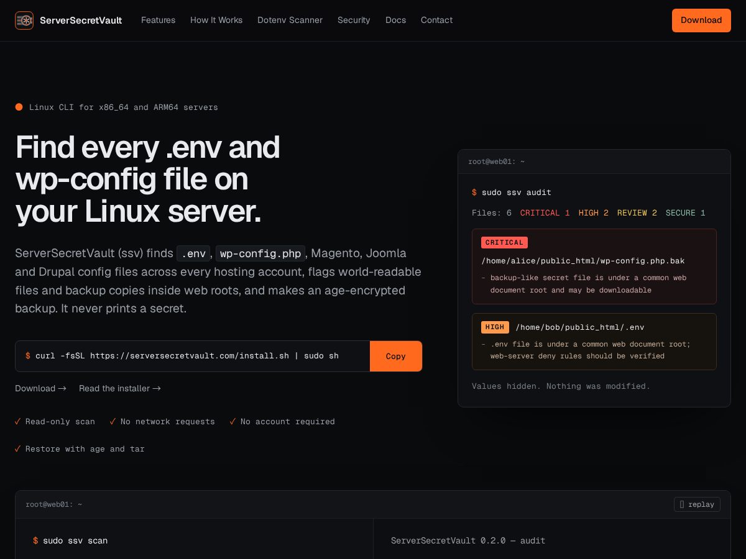Click the No account required checkmark icon
Image resolution: width=746 pixels, height=559 pixels.
(233, 422)
